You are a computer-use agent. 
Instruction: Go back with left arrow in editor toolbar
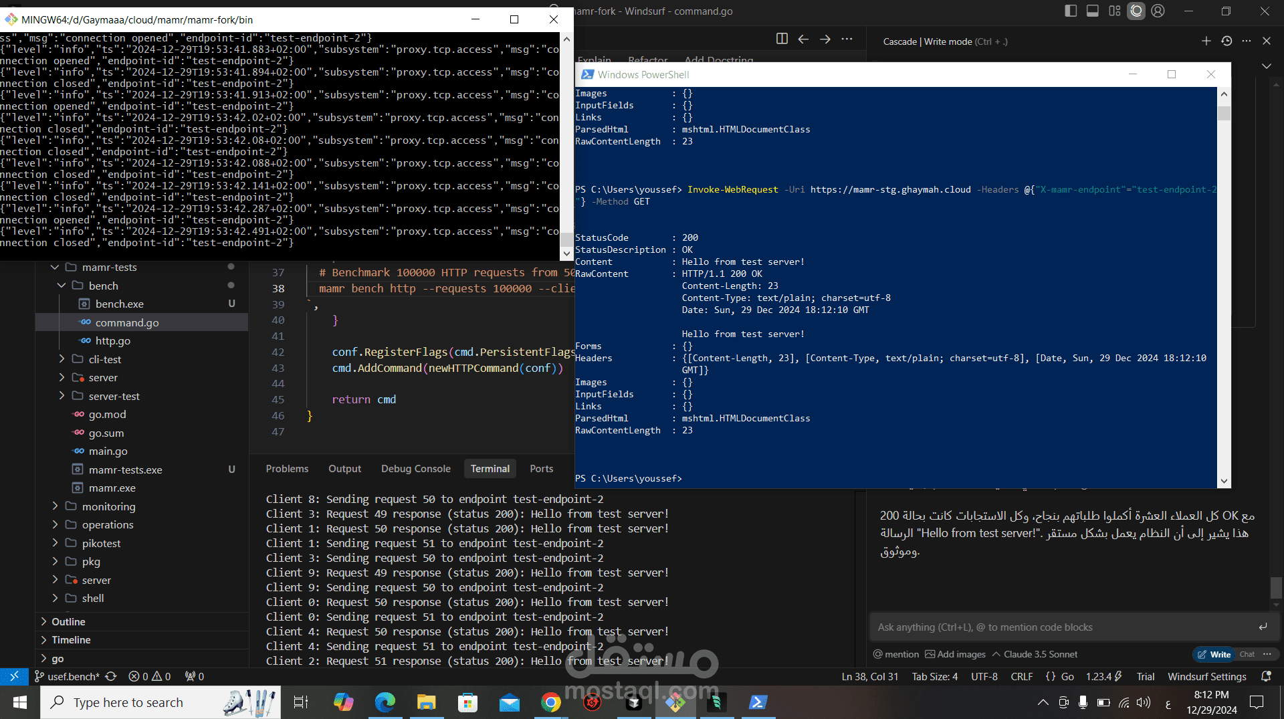pos(803,39)
